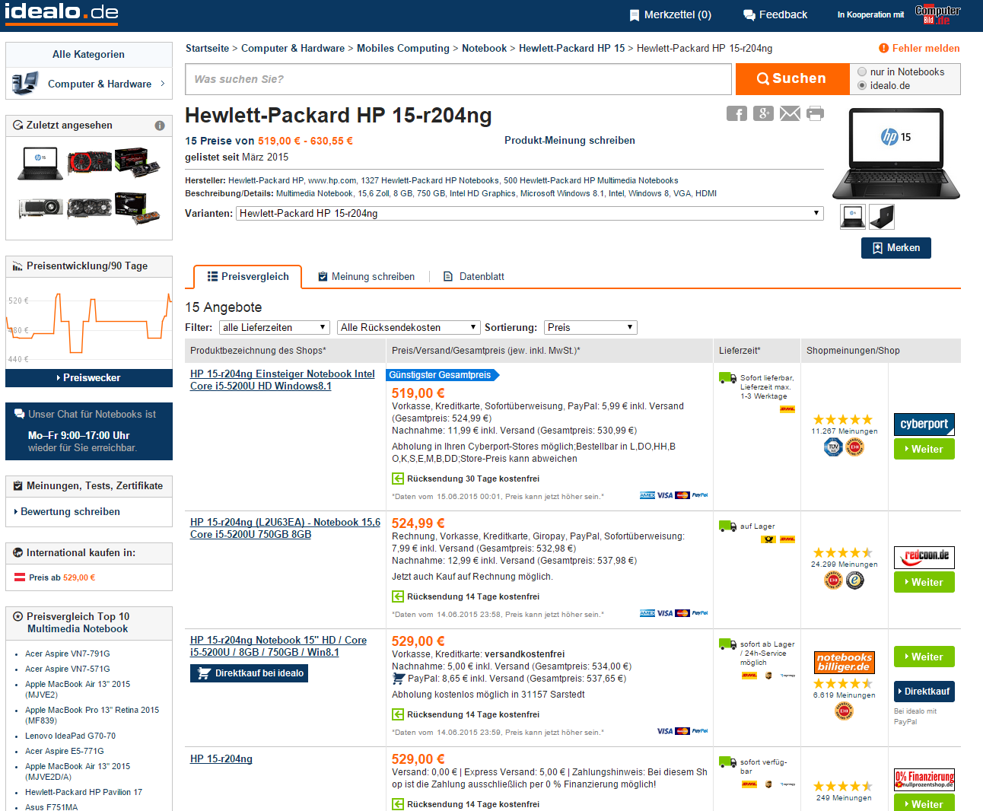Click the orange Suchen button
983x811 pixels.
coord(792,78)
